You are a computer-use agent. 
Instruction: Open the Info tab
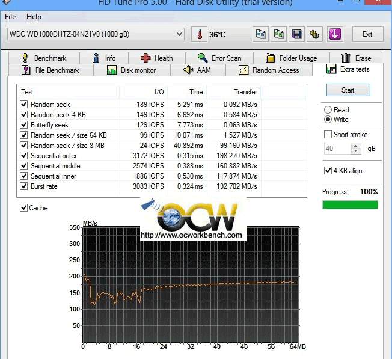point(104,58)
